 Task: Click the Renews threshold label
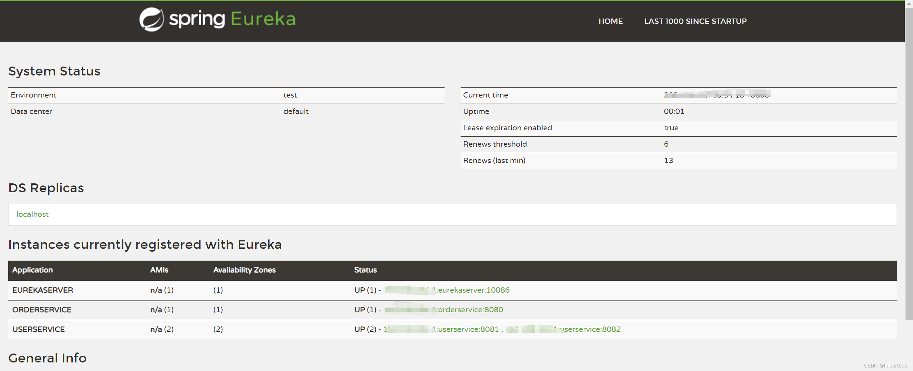click(x=495, y=144)
